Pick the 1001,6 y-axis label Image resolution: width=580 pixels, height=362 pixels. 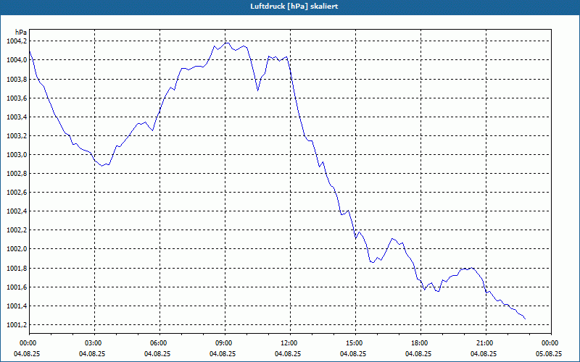tap(16, 287)
